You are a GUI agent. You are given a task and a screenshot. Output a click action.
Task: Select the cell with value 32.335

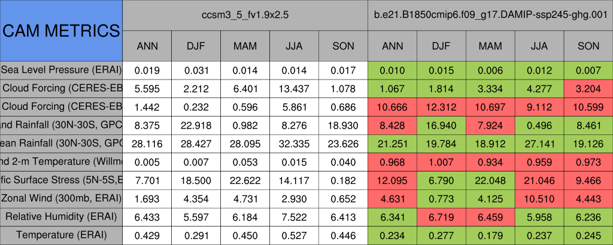point(294,143)
